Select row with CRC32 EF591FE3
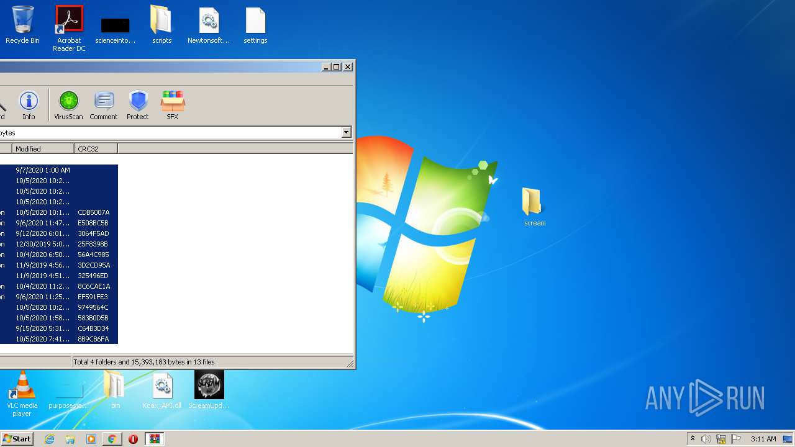The height and width of the screenshot is (447, 795). [59, 297]
